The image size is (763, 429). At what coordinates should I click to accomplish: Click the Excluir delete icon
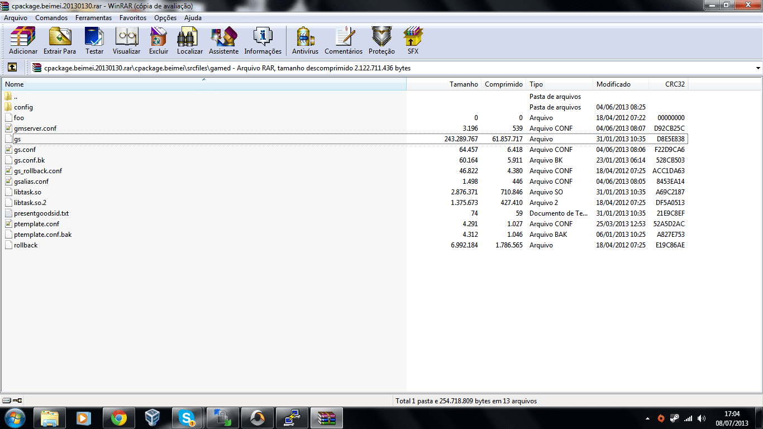tap(159, 37)
